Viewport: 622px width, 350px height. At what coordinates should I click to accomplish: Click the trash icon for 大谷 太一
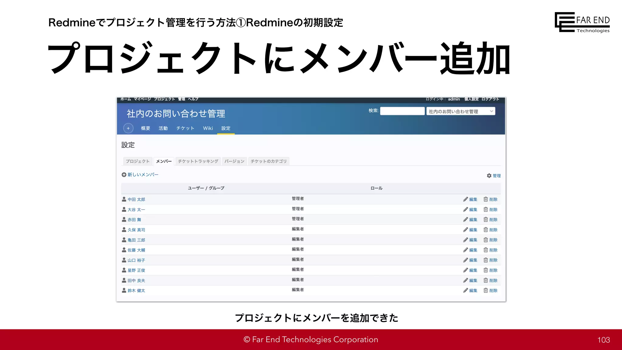pyautogui.click(x=486, y=209)
